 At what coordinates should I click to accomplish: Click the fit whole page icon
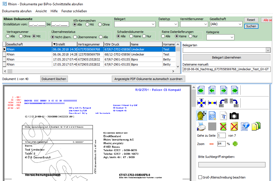[201, 103]
